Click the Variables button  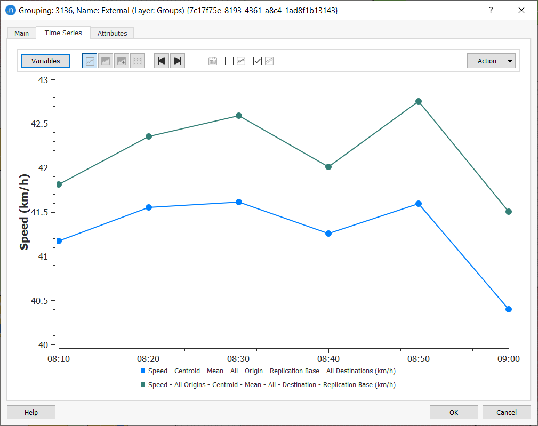(45, 61)
